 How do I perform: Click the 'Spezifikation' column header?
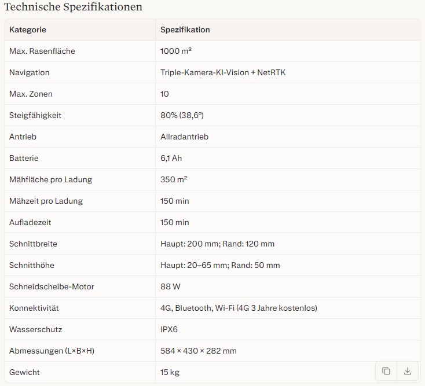185,30
